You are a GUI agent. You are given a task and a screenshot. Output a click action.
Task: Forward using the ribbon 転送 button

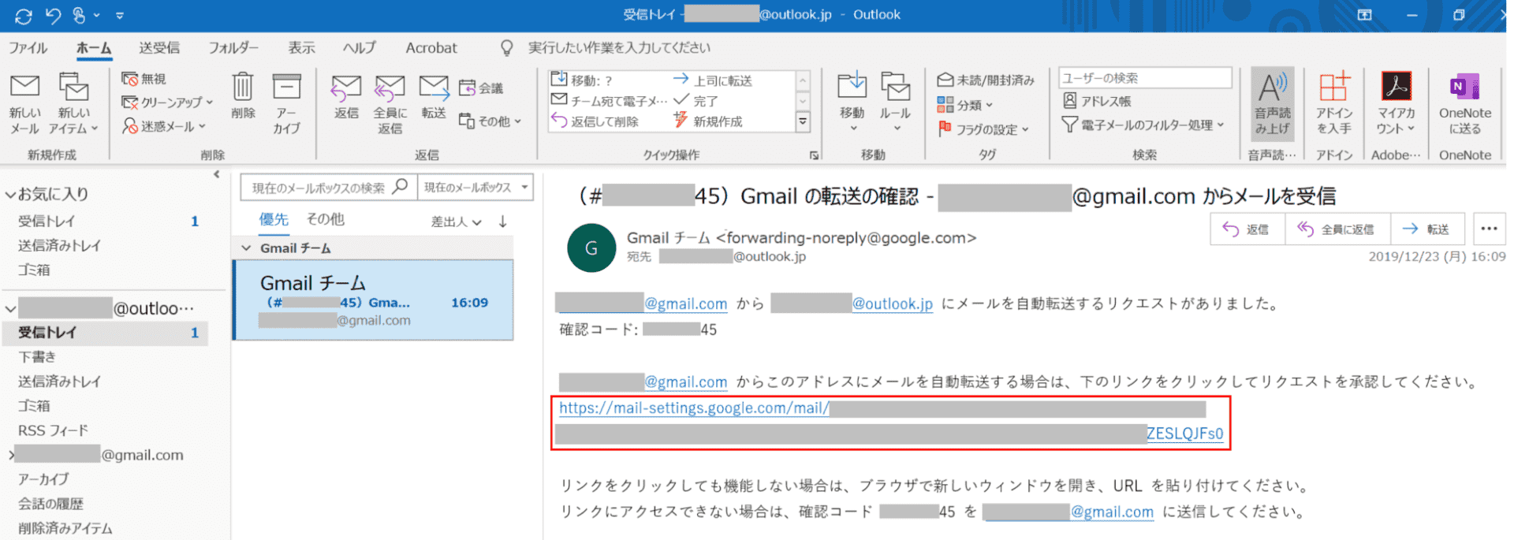point(434,98)
